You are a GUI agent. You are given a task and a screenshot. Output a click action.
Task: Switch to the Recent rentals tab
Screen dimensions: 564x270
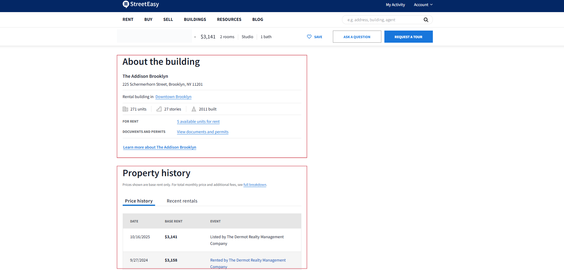(182, 201)
